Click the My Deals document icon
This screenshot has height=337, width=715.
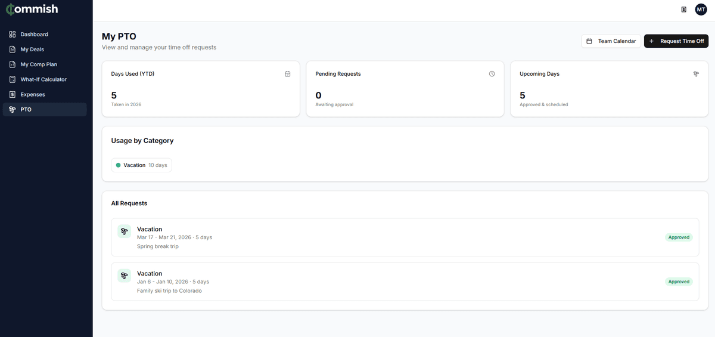13,50
